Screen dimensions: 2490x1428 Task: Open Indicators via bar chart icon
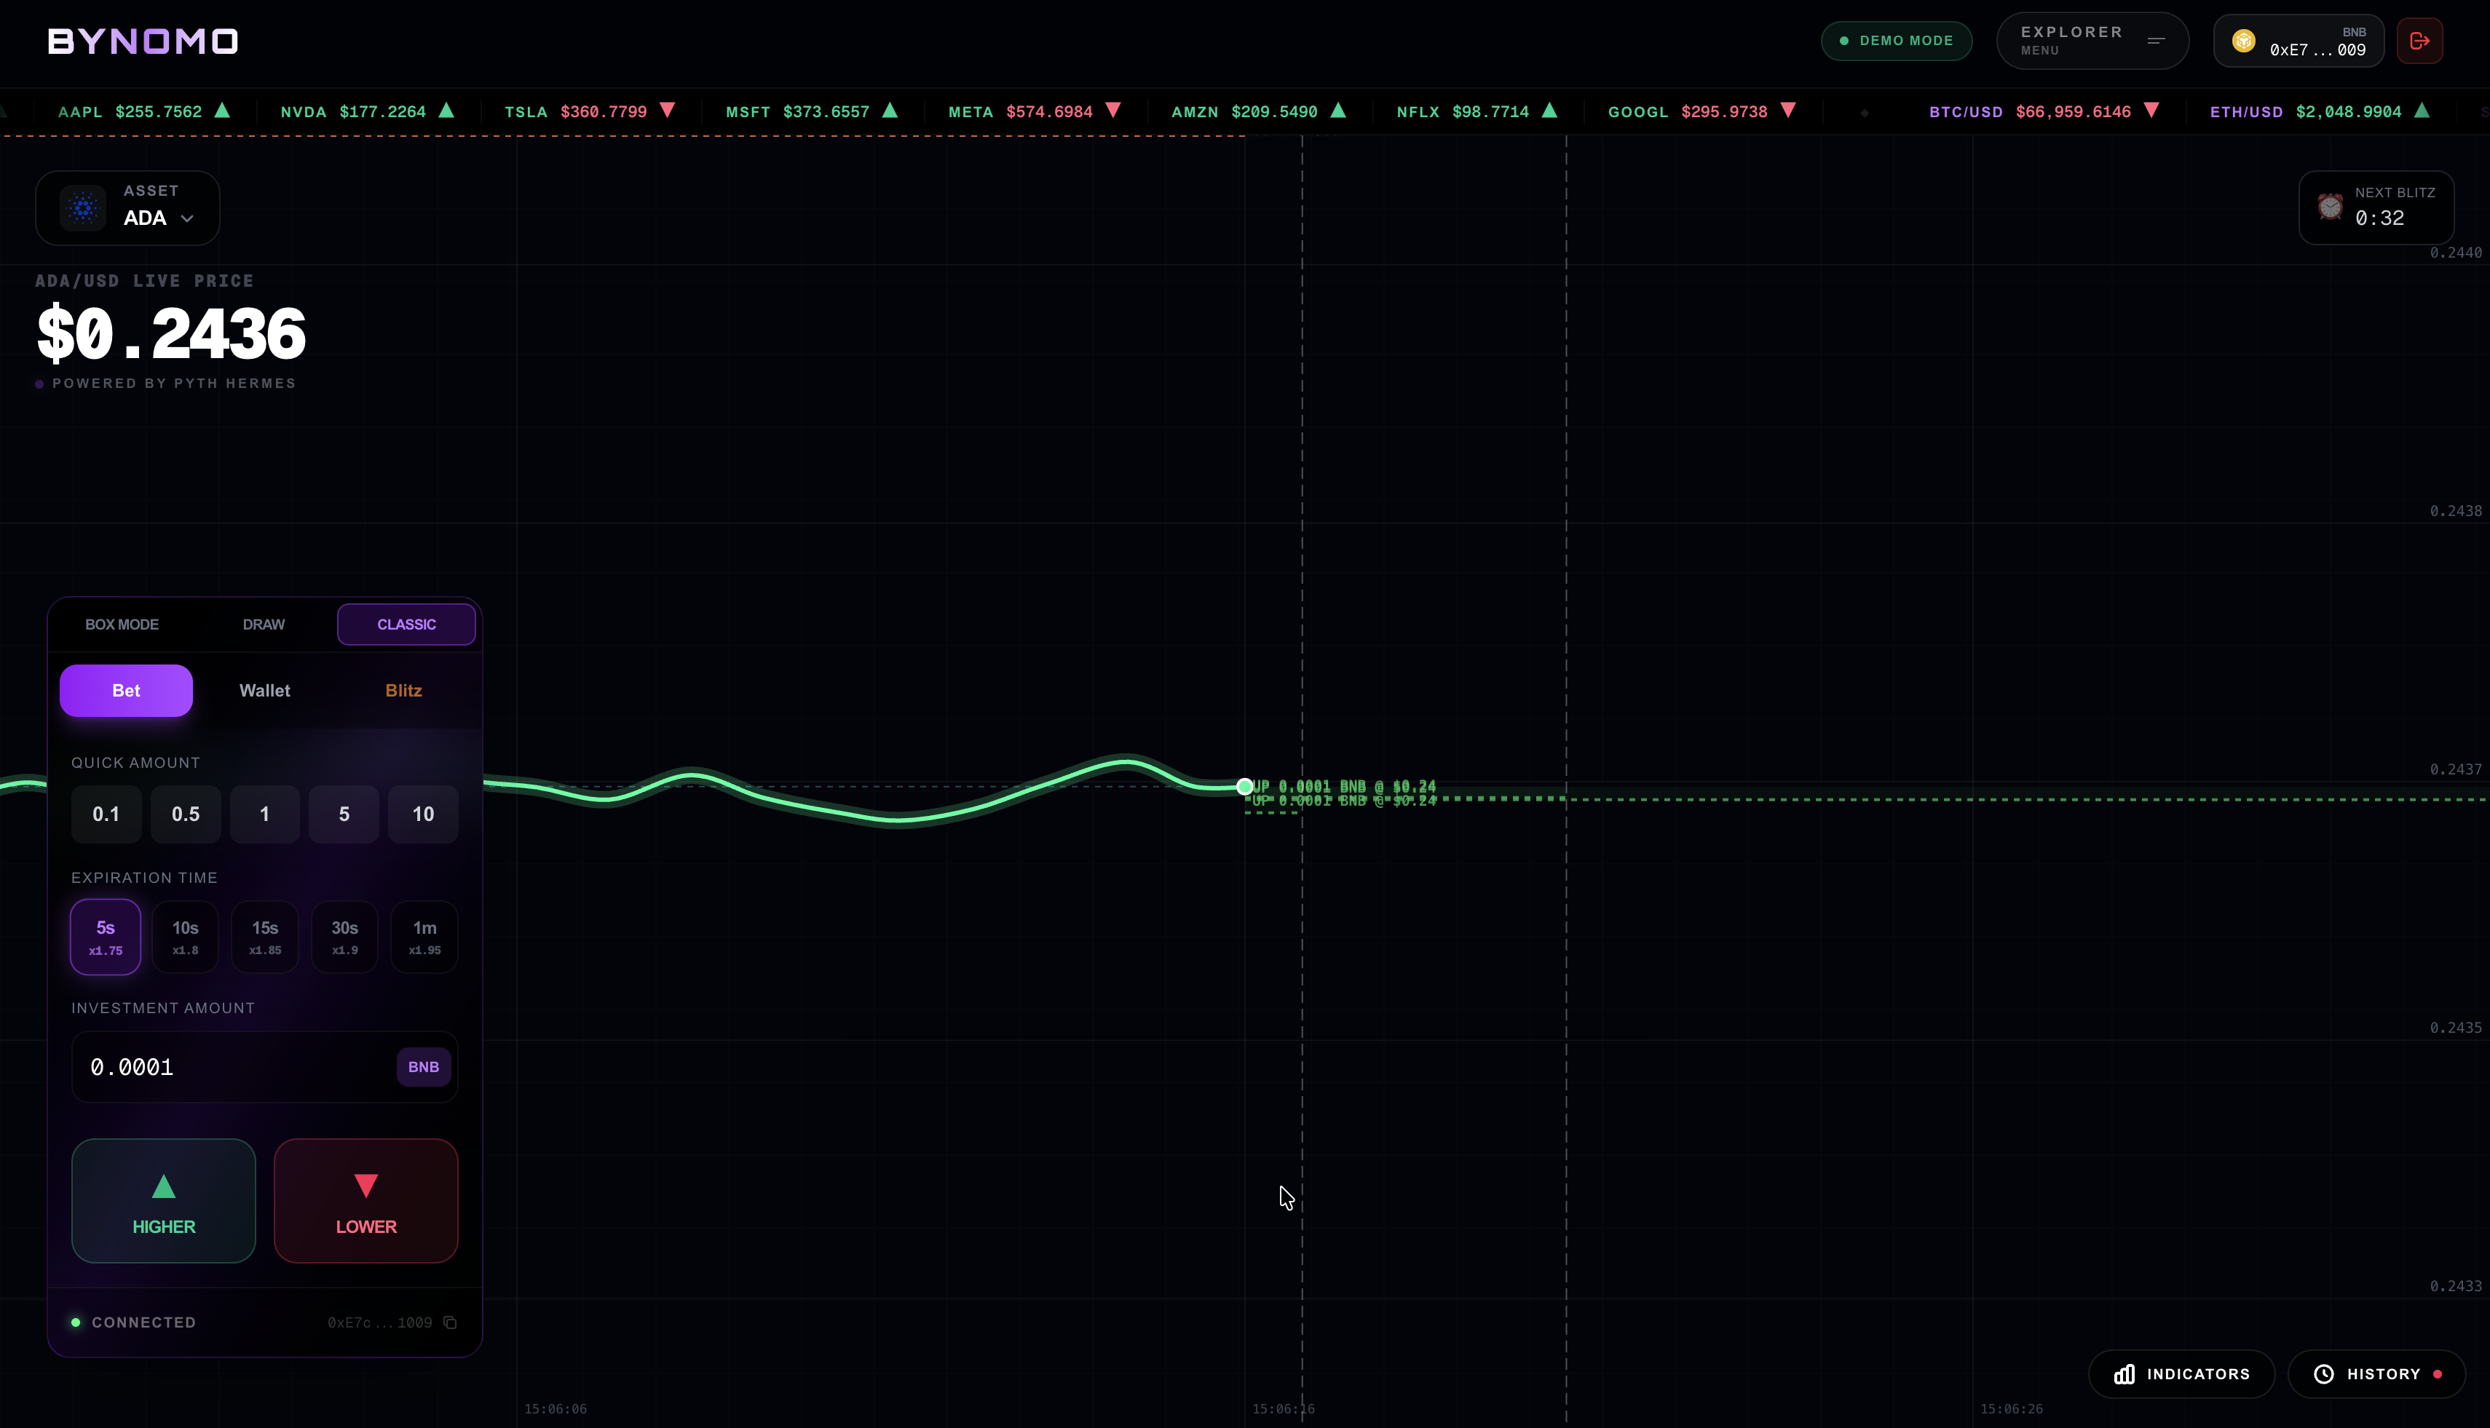[x=2124, y=1374]
